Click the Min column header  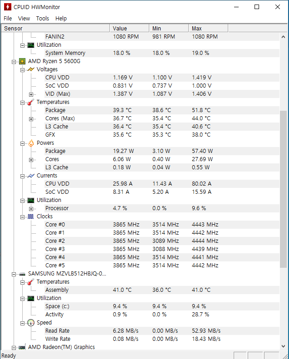tap(169, 29)
